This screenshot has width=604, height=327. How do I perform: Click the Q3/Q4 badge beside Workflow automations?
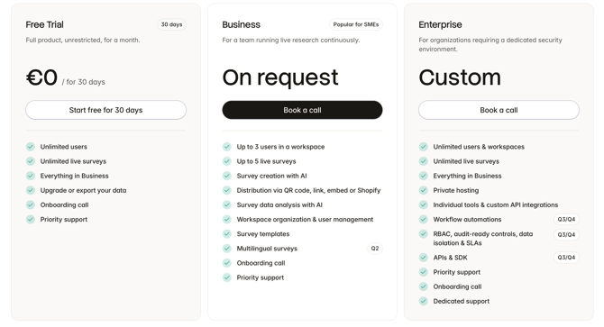click(566, 219)
